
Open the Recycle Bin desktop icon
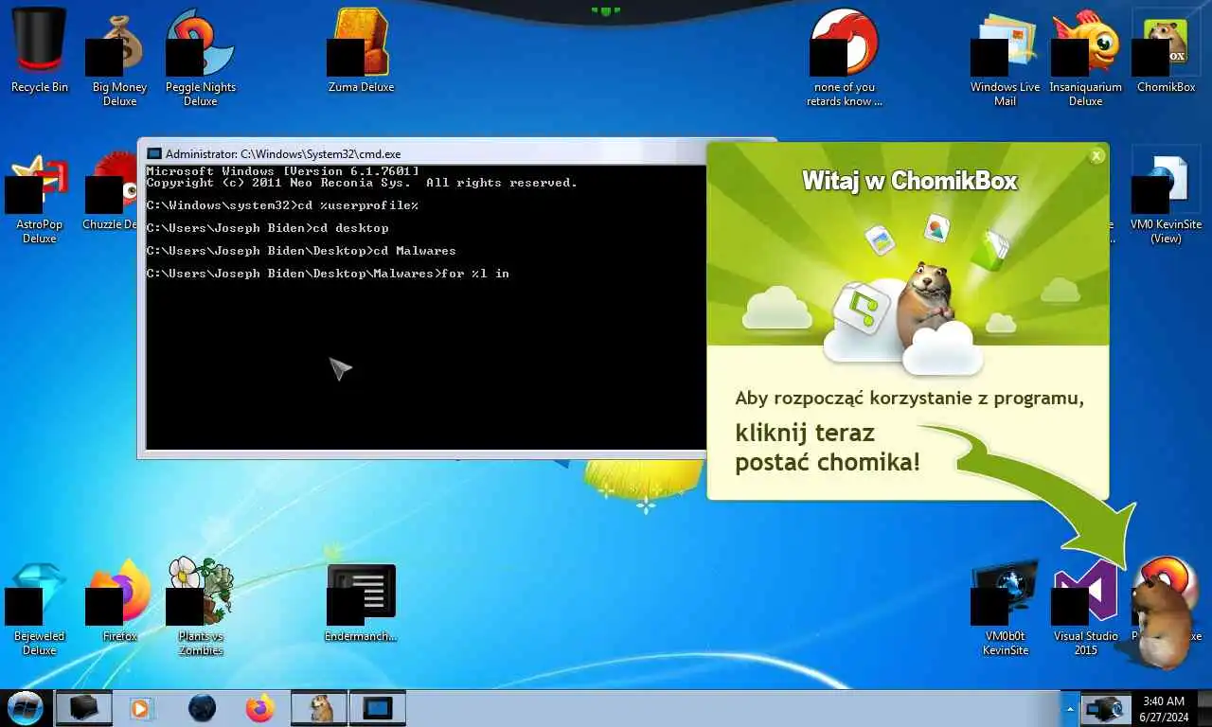pyautogui.click(x=40, y=49)
